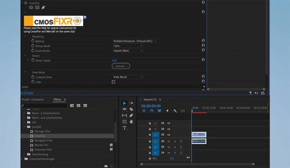
Task: Toggle animation stopwatch for Sensor Speed
Action: [x=33, y=60]
